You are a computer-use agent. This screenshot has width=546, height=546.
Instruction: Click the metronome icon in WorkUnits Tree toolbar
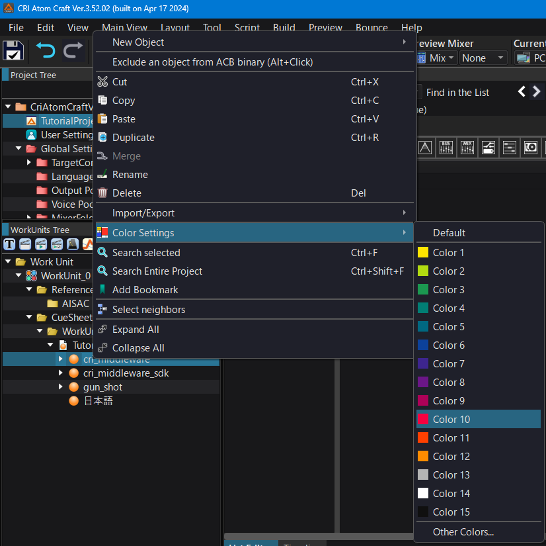[73, 244]
